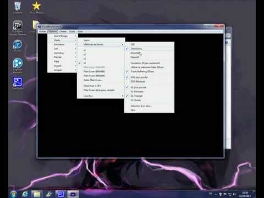
Task: Select GL Quads option
Action: (x=149, y=100)
